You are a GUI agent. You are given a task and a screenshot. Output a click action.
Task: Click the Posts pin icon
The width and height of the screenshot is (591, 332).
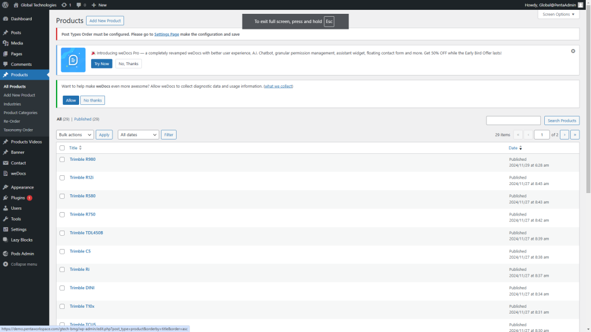pyautogui.click(x=6, y=33)
